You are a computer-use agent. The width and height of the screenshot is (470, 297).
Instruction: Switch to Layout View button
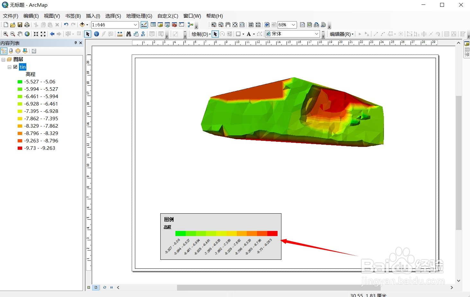coord(96,287)
